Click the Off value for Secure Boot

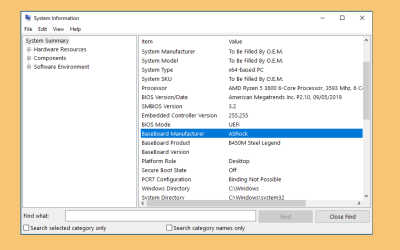point(232,170)
